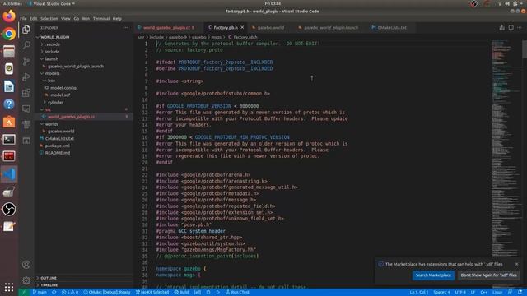Click the Explorer more actions ellipsis
This screenshot has height=296, width=527.
pyautogui.click(x=126, y=28)
